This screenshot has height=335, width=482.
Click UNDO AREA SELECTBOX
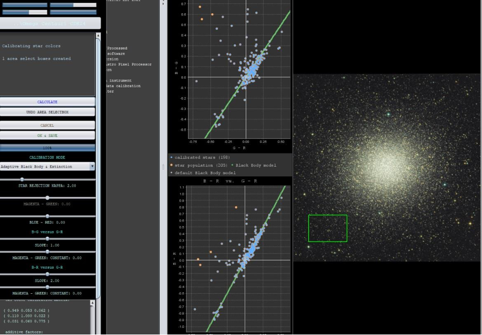pyautogui.click(x=47, y=112)
